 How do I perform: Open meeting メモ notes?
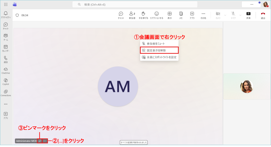pyautogui.click(x=181, y=15)
